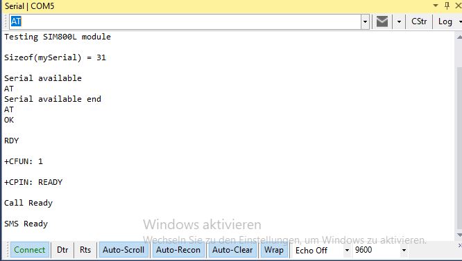Toggle the Connect button
The height and width of the screenshot is (261, 462).
[30, 250]
